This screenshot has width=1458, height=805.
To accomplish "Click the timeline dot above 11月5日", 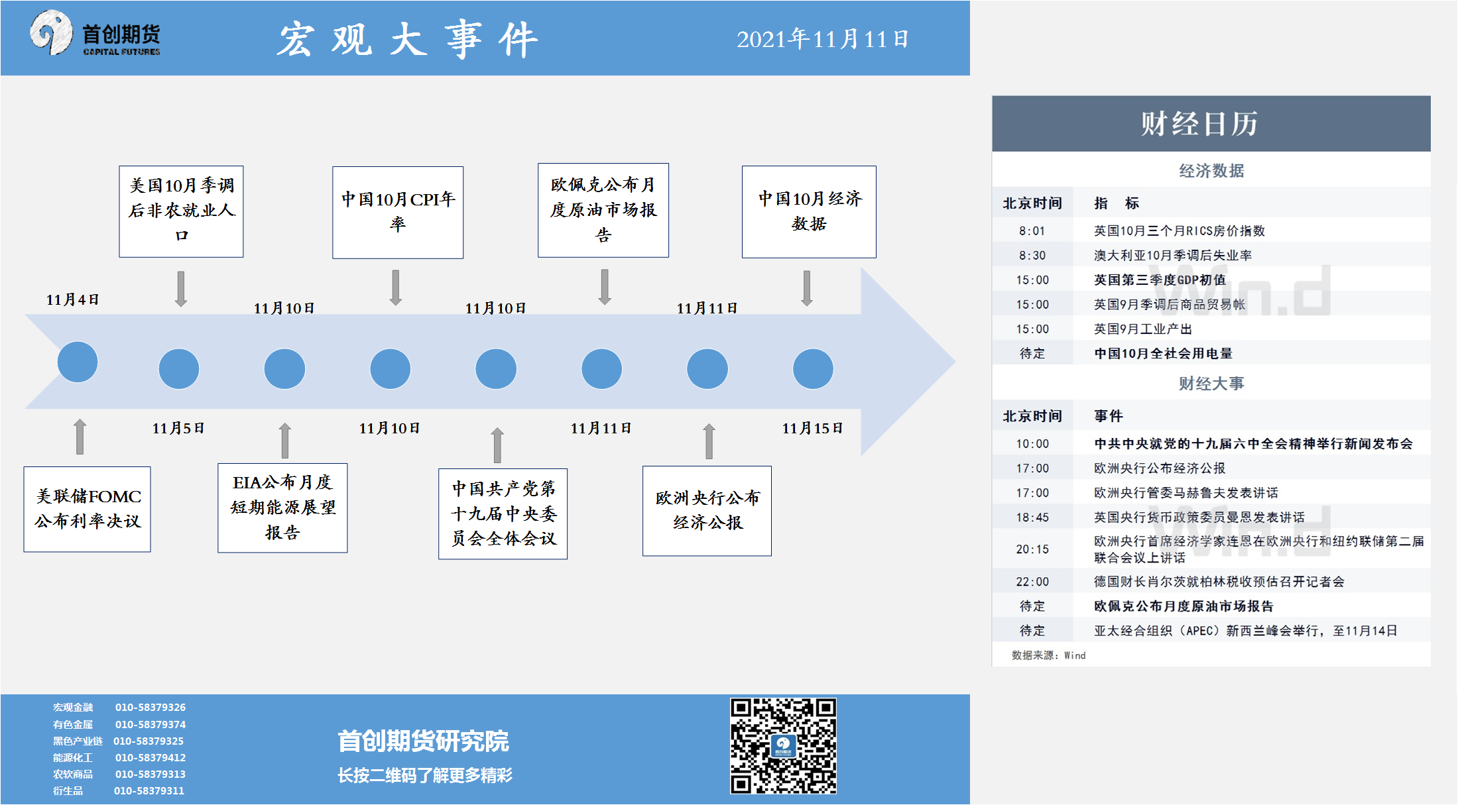I will [179, 368].
